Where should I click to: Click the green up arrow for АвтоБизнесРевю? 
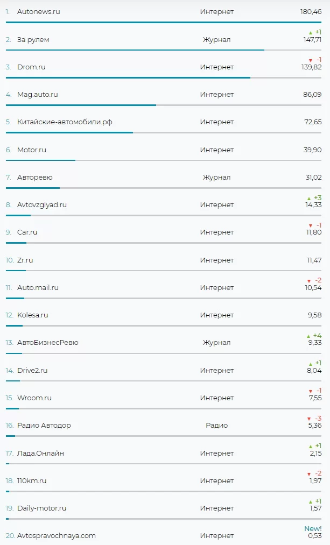tap(309, 336)
